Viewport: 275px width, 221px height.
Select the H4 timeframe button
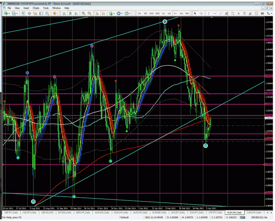[x=169, y=14]
